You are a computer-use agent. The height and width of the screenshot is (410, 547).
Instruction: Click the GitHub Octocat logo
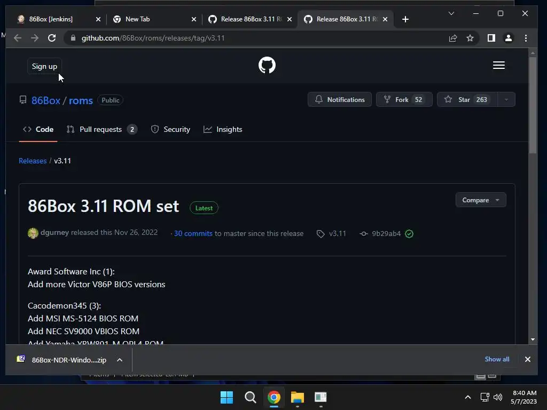pyautogui.click(x=267, y=65)
